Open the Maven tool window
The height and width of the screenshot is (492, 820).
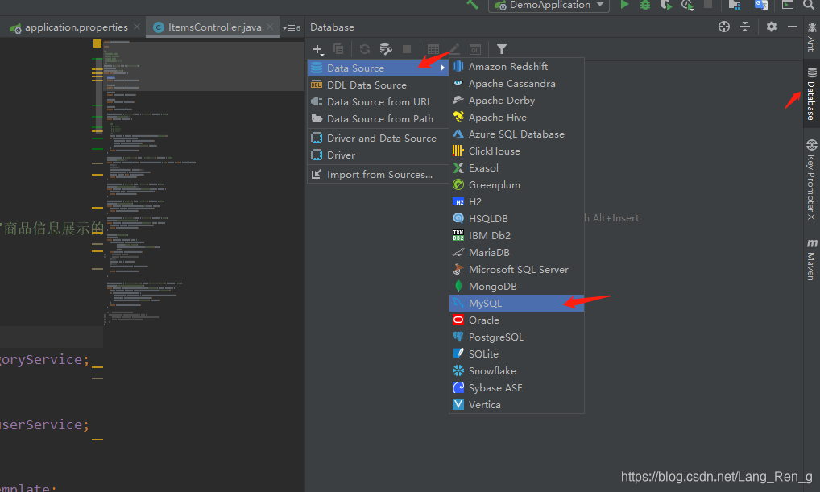[x=812, y=259]
